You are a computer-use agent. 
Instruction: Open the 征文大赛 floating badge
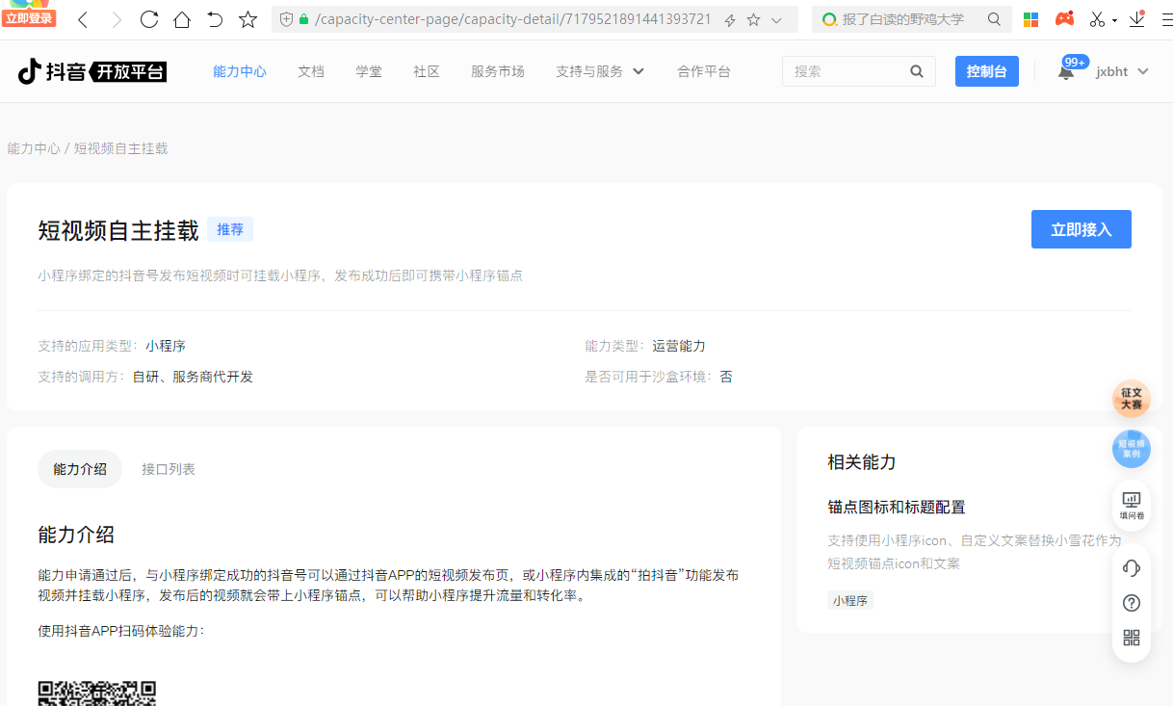coord(1132,399)
